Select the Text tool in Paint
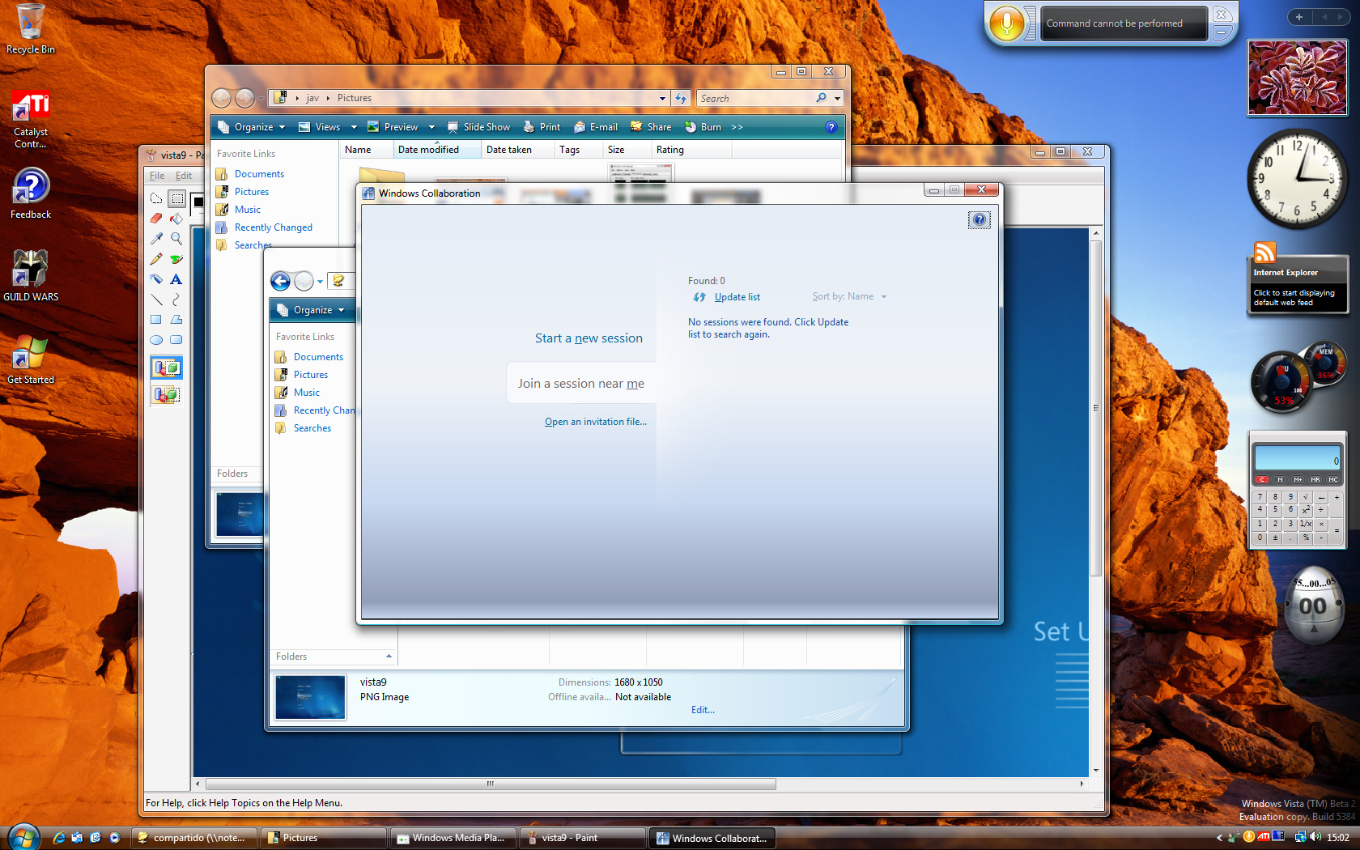 [x=176, y=279]
